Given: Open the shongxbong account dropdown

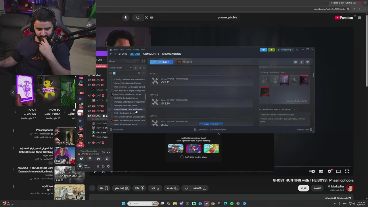Looking at the screenshot, I should (x=287, y=50).
